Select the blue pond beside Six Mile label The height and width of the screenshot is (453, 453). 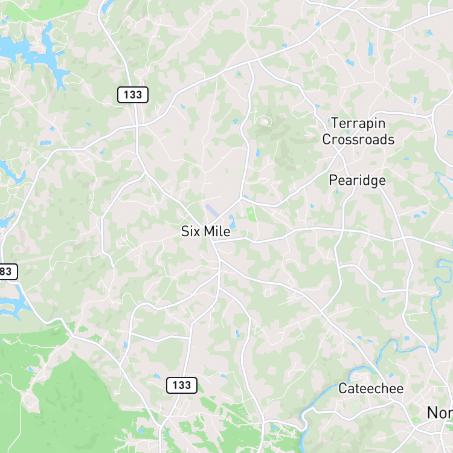click(x=233, y=223)
